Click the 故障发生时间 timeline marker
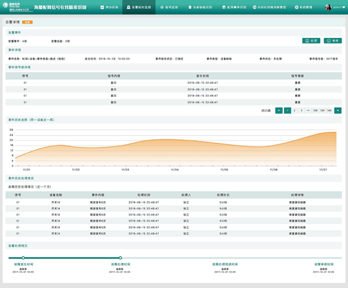This screenshot has width=348, height=288. point(23,258)
